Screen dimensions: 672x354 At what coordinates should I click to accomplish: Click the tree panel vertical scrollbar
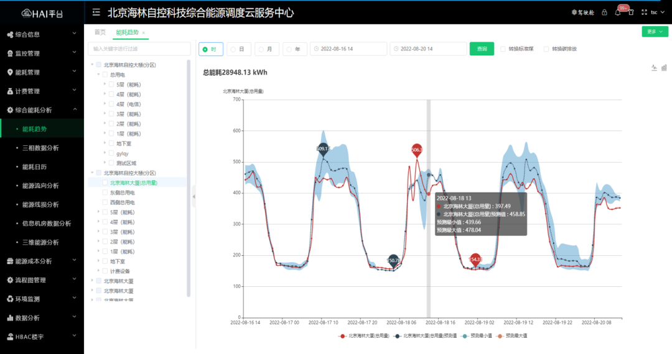point(189,178)
